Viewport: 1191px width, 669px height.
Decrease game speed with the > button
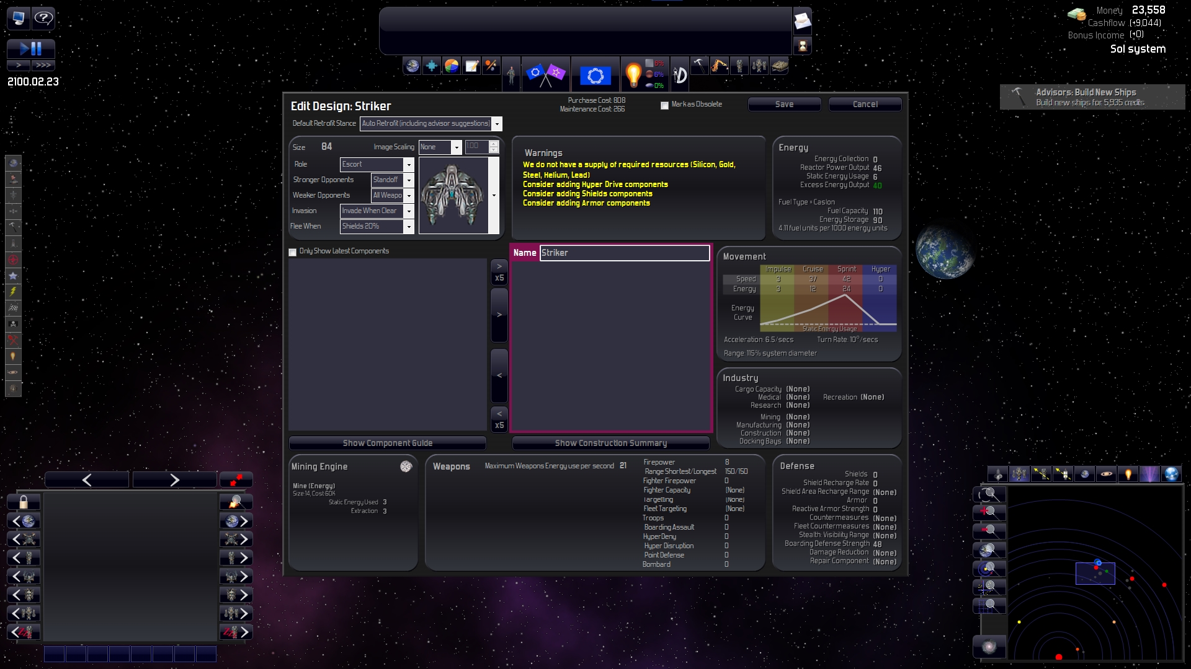point(19,65)
